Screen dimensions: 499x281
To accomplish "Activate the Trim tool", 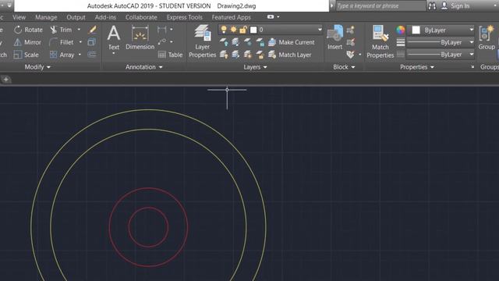I will (x=61, y=30).
